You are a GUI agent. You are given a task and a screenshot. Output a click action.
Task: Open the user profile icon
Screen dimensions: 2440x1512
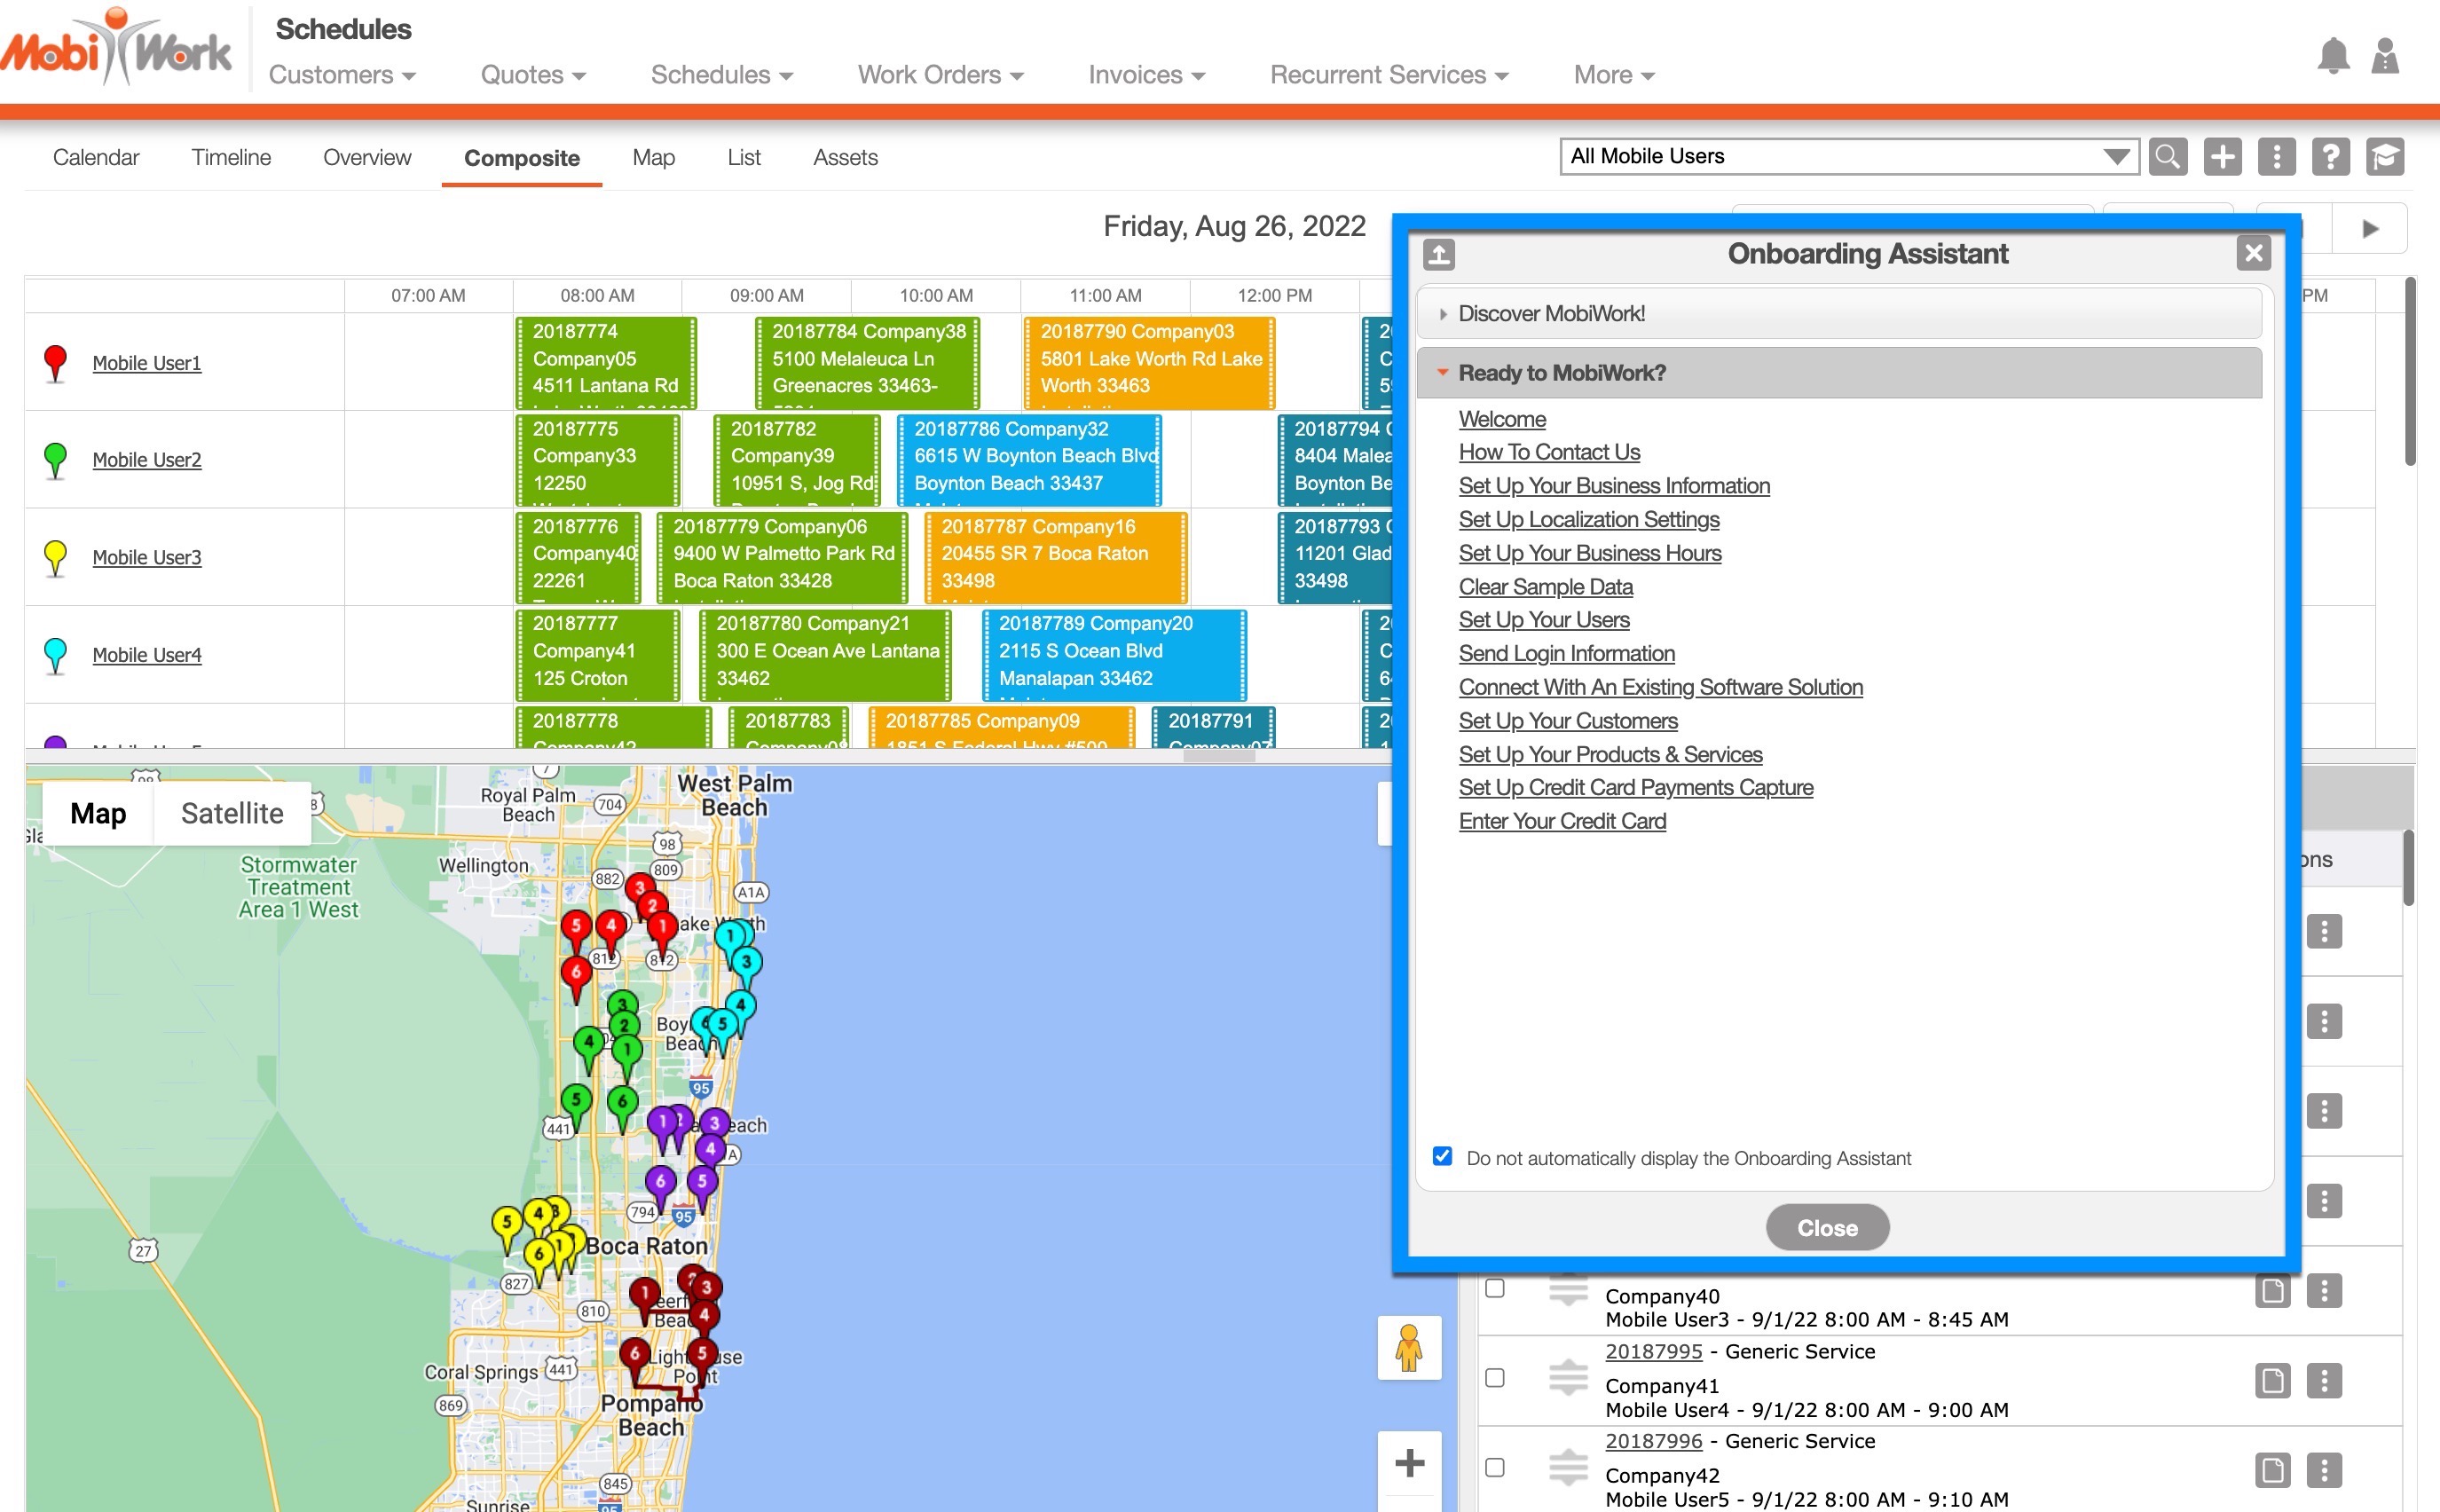[2385, 56]
